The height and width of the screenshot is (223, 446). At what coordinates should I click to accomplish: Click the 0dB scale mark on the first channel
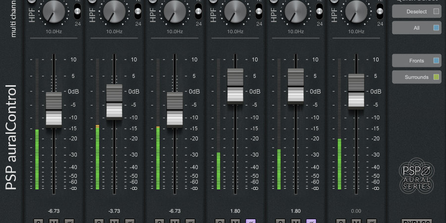[73, 92]
